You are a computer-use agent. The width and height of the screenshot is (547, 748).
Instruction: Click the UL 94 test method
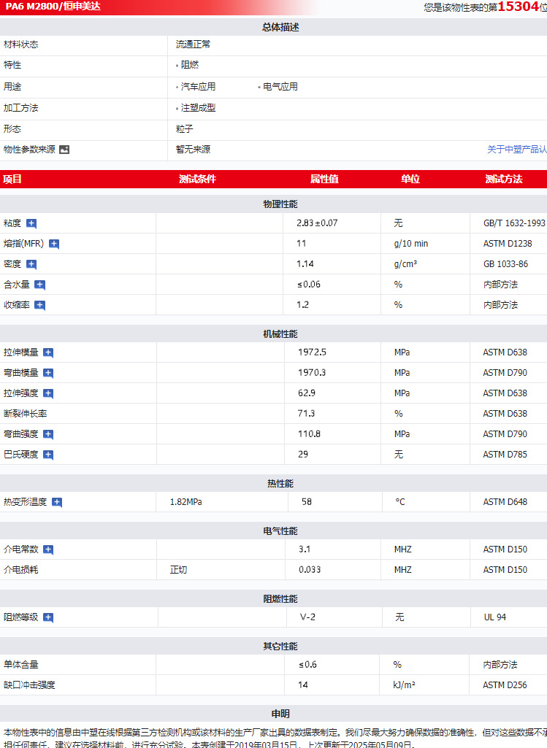tap(495, 617)
